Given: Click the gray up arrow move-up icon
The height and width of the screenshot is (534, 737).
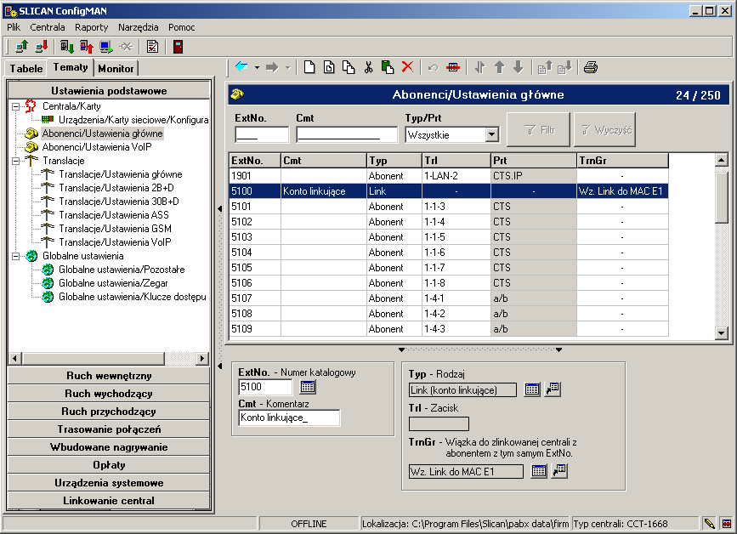Looking at the screenshot, I should coord(499,67).
